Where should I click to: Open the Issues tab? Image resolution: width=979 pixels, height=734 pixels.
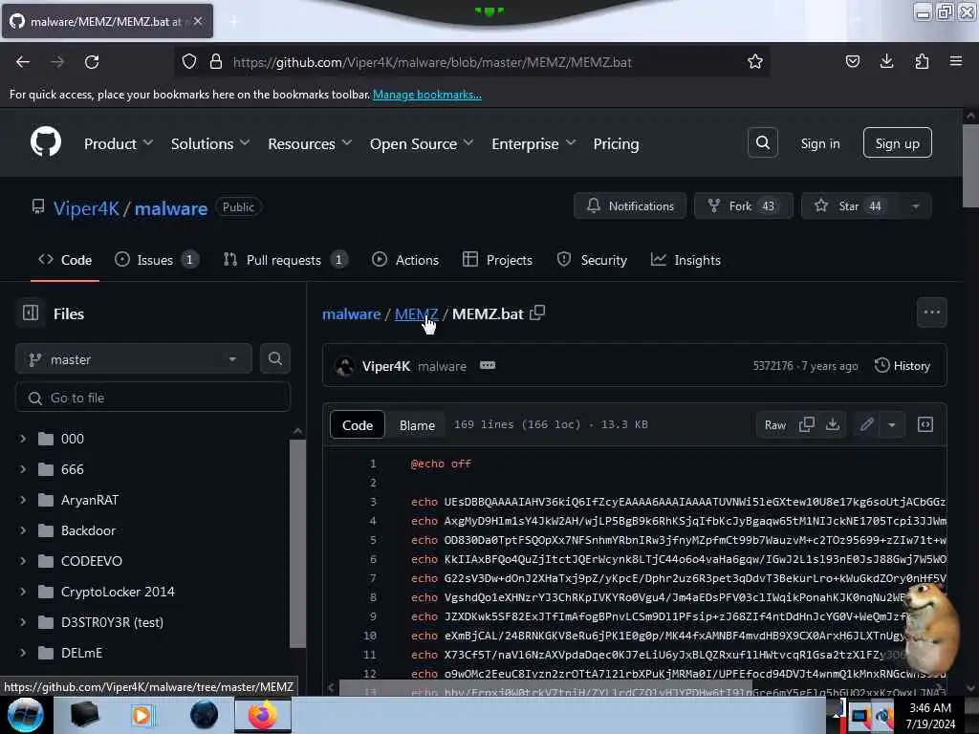tap(157, 260)
